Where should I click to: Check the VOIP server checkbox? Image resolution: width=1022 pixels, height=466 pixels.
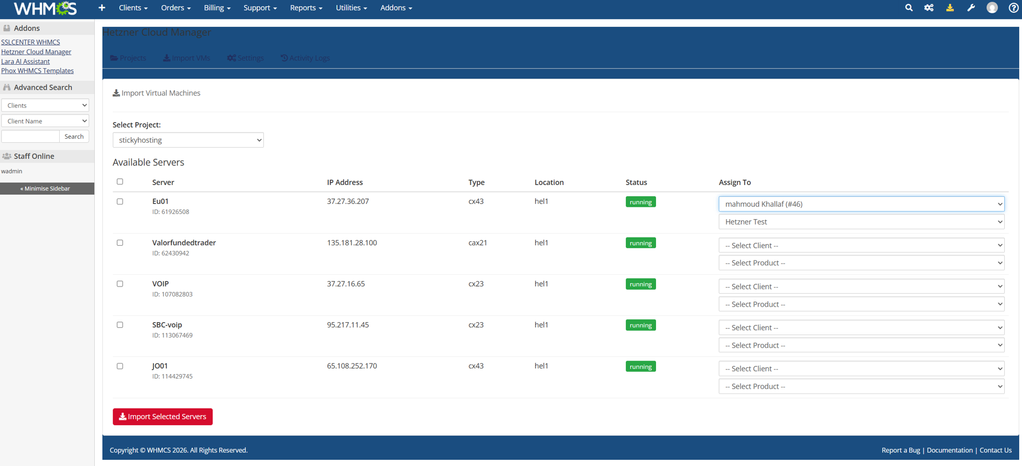pyautogui.click(x=120, y=284)
